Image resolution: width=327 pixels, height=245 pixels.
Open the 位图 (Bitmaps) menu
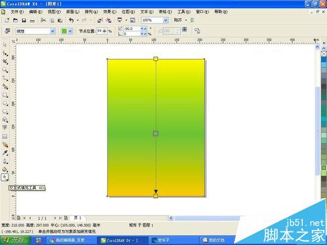point(128,12)
